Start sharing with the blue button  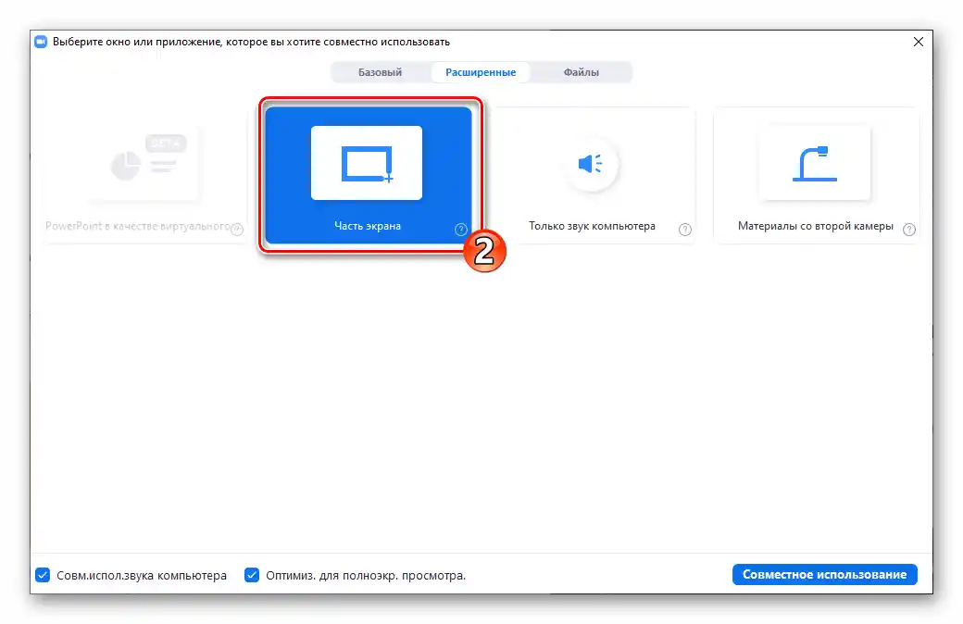coord(823,574)
